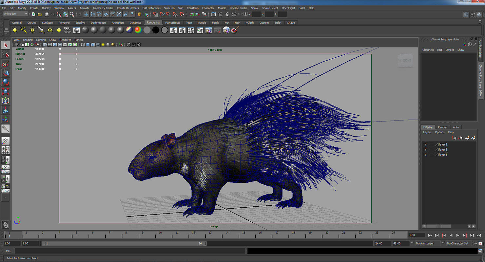Image resolution: width=485 pixels, height=262 pixels.
Task: Click the padlock lock selection icon
Action: pyautogui.click(x=140, y=14)
